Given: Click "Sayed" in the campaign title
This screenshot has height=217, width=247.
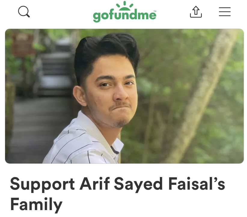Looking at the screenshot, I should (138, 184).
